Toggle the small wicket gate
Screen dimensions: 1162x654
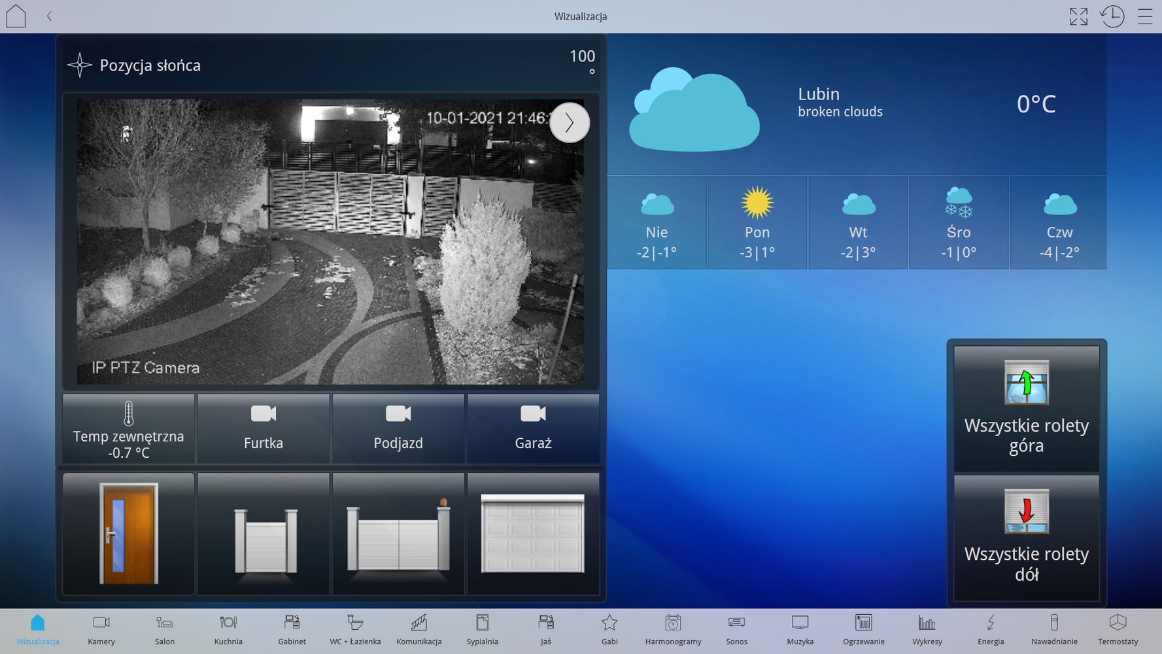pyautogui.click(x=264, y=533)
